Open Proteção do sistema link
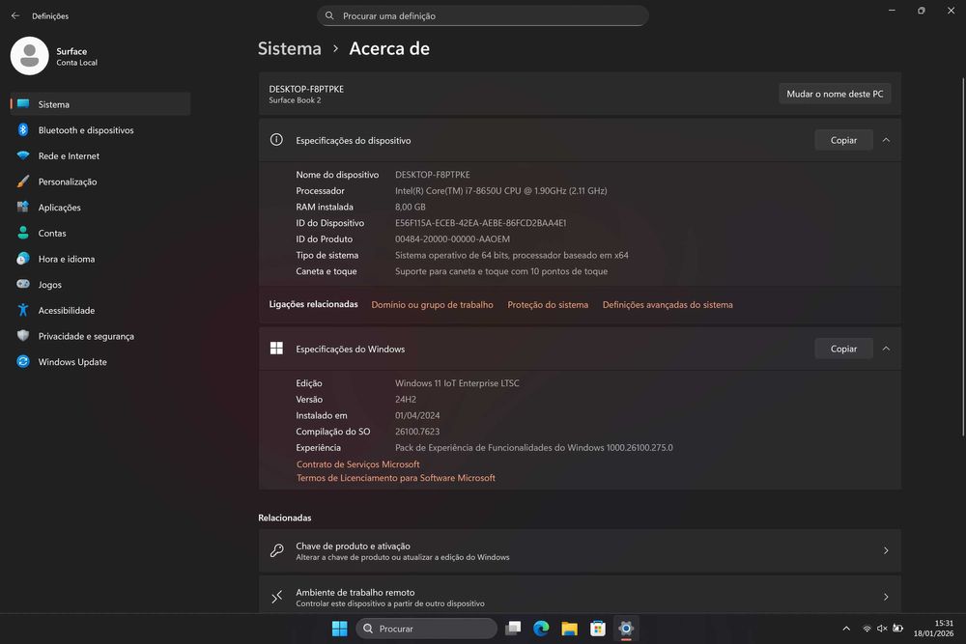The height and width of the screenshot is (644, 966). tap(548, 305)
